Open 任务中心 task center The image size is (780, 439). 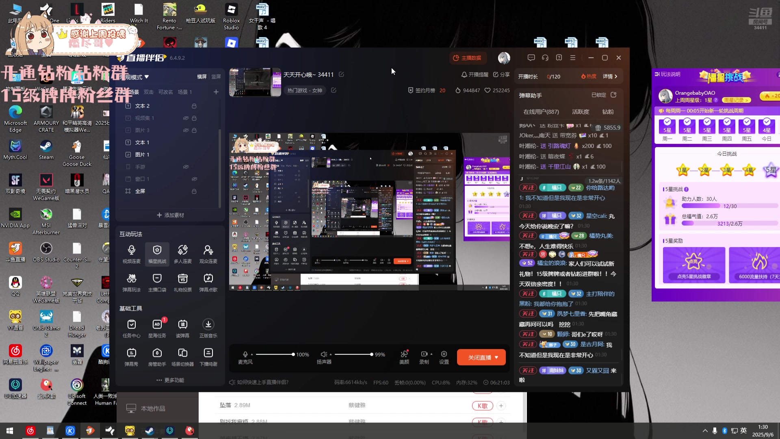tap(131, 328)
